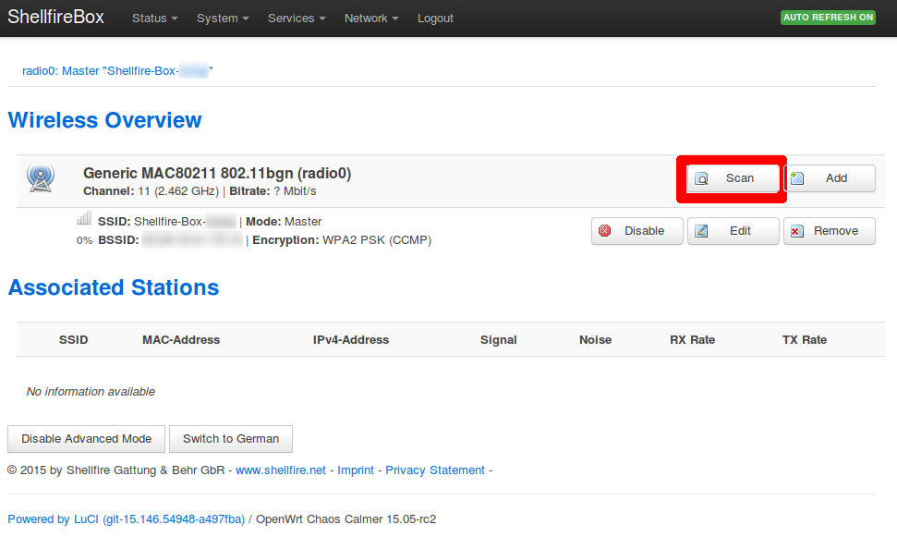
Task: Click the ShellfireBox brand title
Action: tap(56, 18)
